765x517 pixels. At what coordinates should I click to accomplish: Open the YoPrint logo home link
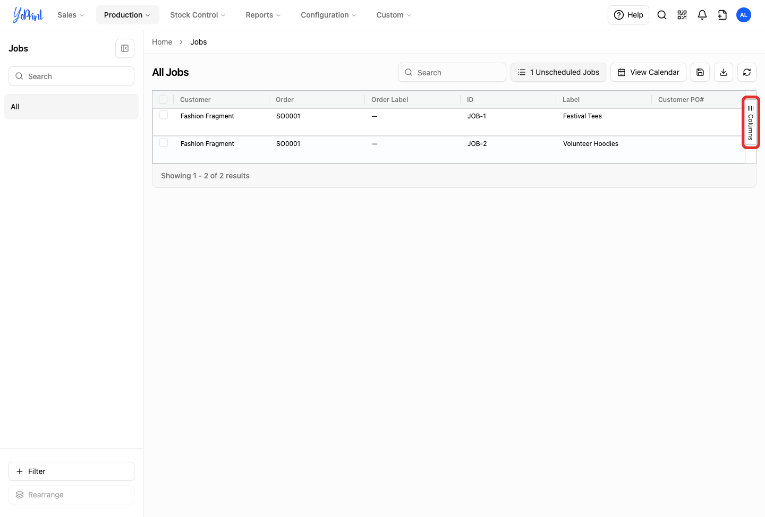28,15
